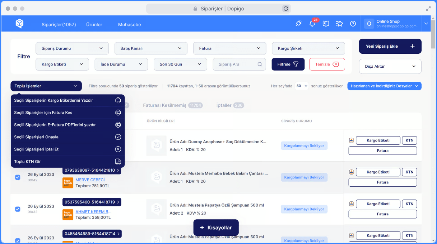
Task: Click the Online Shop avatar circle
Action: pyautogui.click(x=369, y=24)
